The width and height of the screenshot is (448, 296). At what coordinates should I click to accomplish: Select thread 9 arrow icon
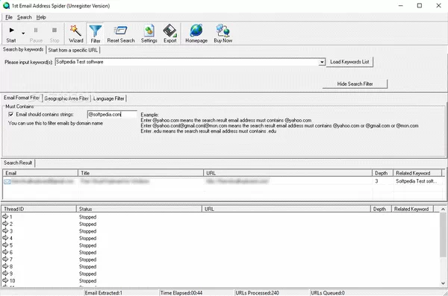(x=5, y=273)
